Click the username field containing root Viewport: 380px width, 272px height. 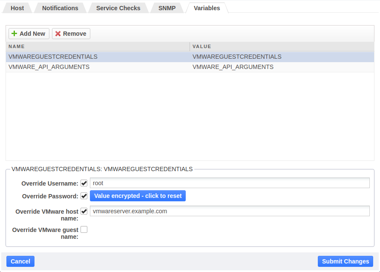click(230, 183)
